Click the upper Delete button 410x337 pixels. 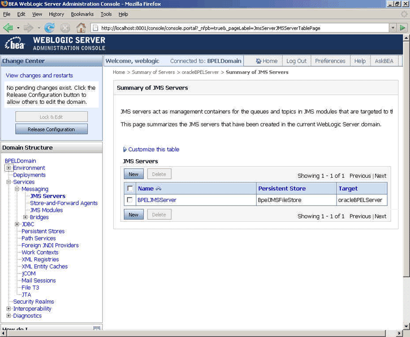[159, 174]
